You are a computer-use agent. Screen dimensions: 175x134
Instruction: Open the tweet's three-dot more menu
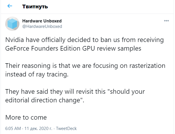(x=166, y=21)
